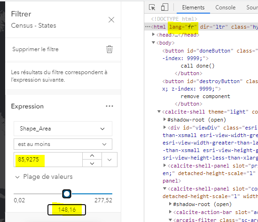The width and height of the screenshot is (258, 222).
Task: Click the button id="doneButton" line
Action: point(210,51)
